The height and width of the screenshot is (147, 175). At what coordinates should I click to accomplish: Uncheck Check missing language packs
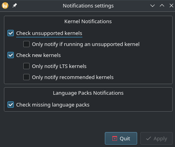pos(11,105)
